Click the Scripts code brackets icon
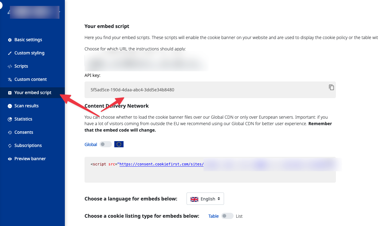378x226 pixels. click(10, 66)
